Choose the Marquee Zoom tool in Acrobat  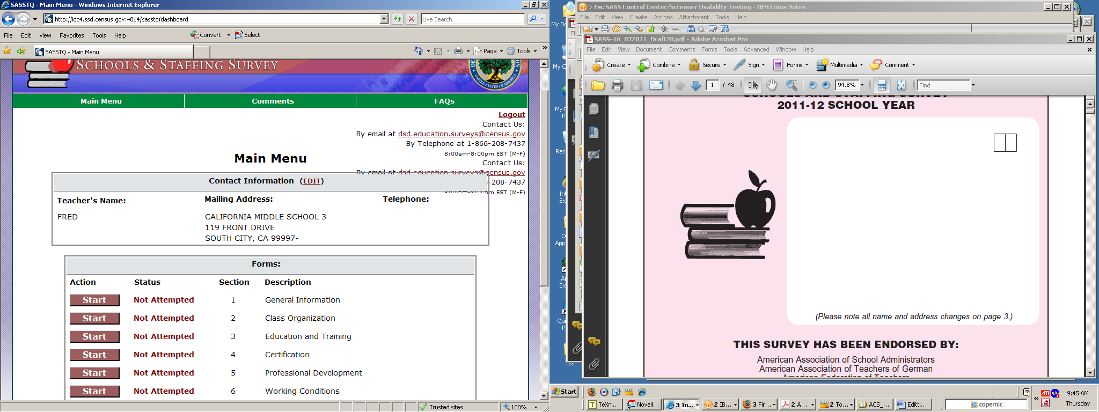coord(792,85)
